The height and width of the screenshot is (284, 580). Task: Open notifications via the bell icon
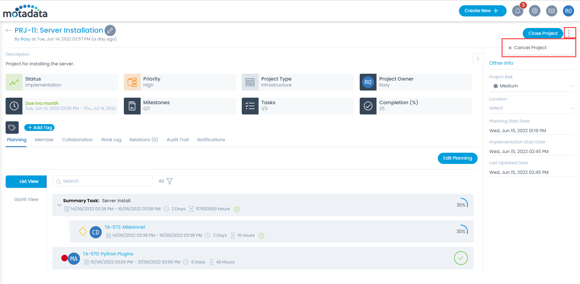(x=517, y=11)
